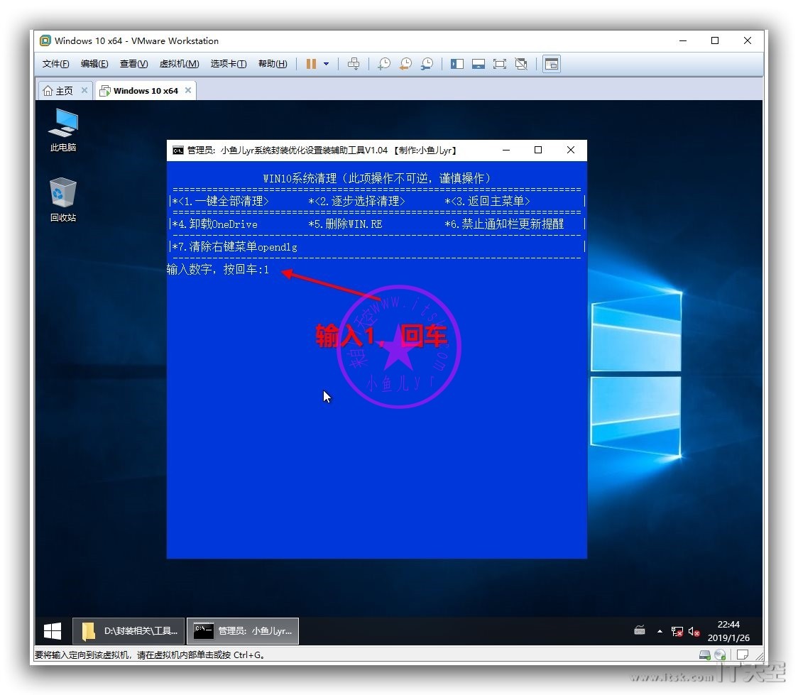Open the VMware message log note icon
Viewport: 798px width, 695px height.
pos(743,655)
